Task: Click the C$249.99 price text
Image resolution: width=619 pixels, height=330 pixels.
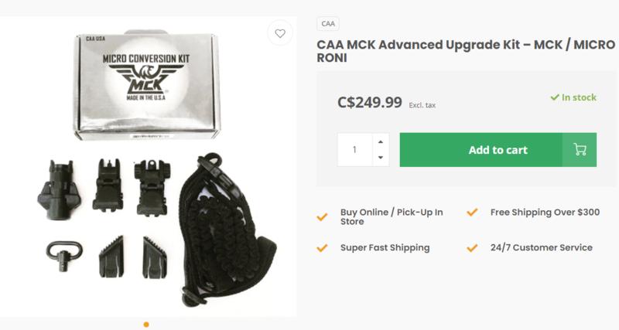Action: 370,103
